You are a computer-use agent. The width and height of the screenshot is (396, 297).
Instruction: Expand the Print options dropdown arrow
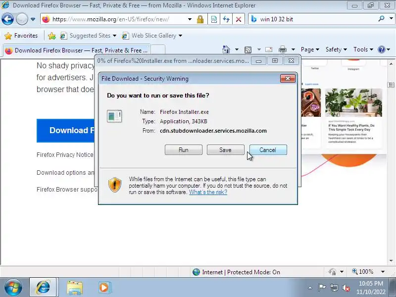click(x=293, y=49)
